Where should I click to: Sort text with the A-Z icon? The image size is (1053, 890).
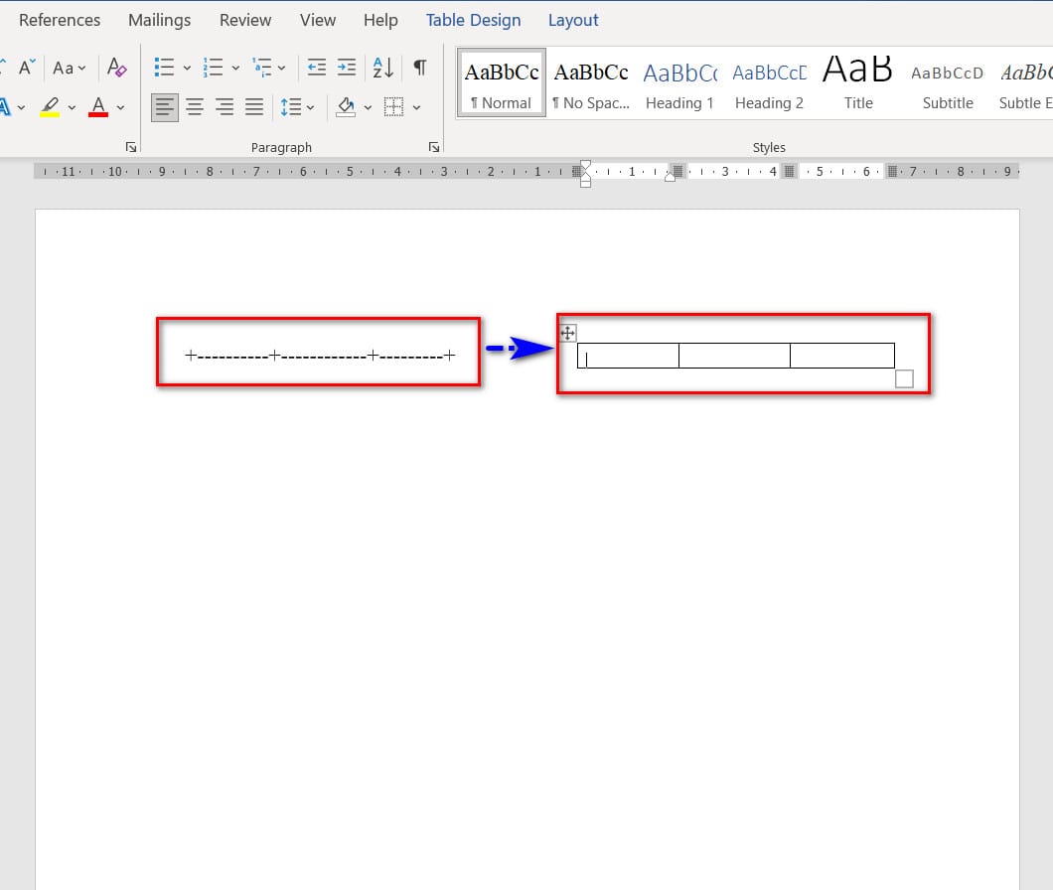pyautogui.click(x=383, y=68)
